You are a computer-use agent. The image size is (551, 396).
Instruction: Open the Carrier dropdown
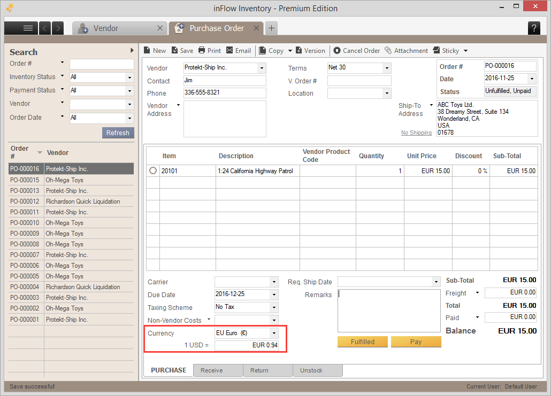[274, 282]
